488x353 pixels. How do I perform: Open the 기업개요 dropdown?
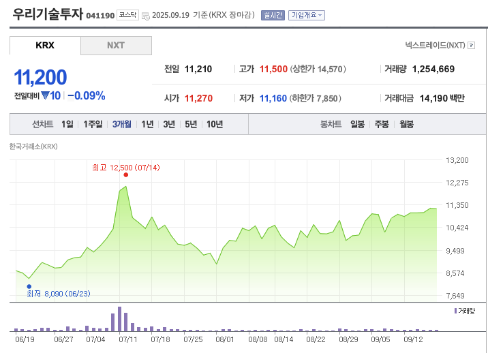307,15
